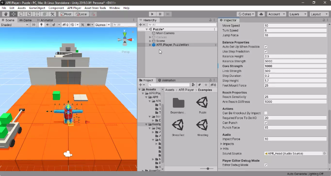Open the Account dropdown
This screenshot has height=176, width=331.
click(x=277, y=14)
